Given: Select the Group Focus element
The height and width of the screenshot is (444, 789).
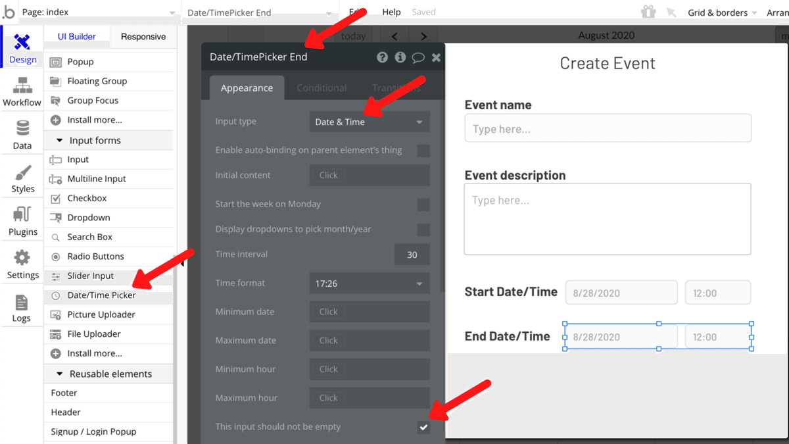Looking at the screenshot, I should pos(109,101).
